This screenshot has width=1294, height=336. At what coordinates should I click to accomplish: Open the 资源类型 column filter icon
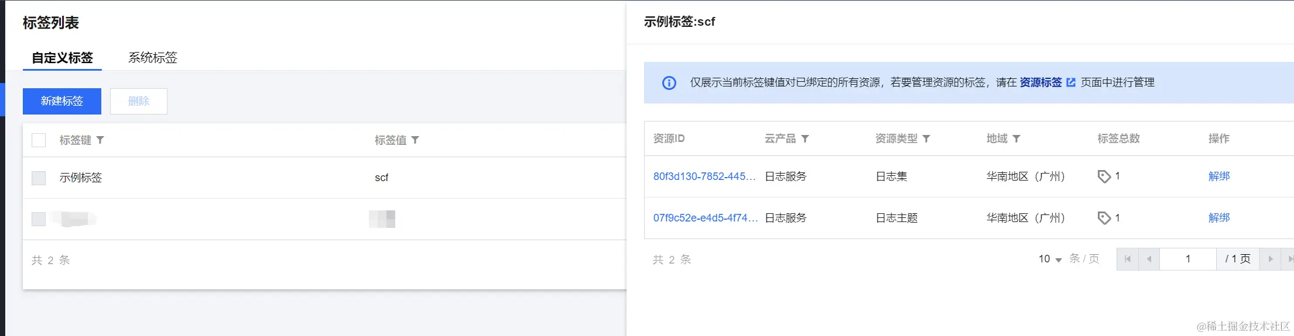pos(926,138)
